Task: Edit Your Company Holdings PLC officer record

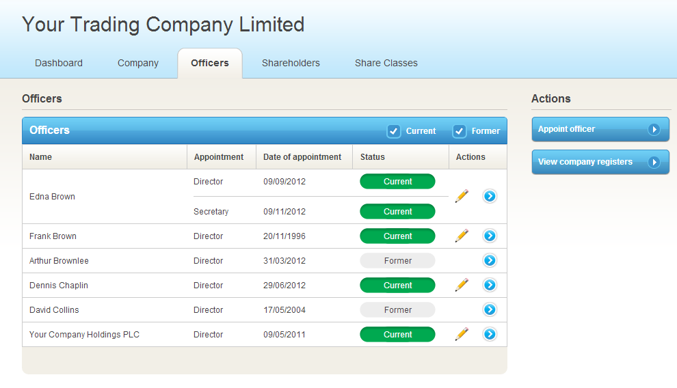Action: point(462,334)
